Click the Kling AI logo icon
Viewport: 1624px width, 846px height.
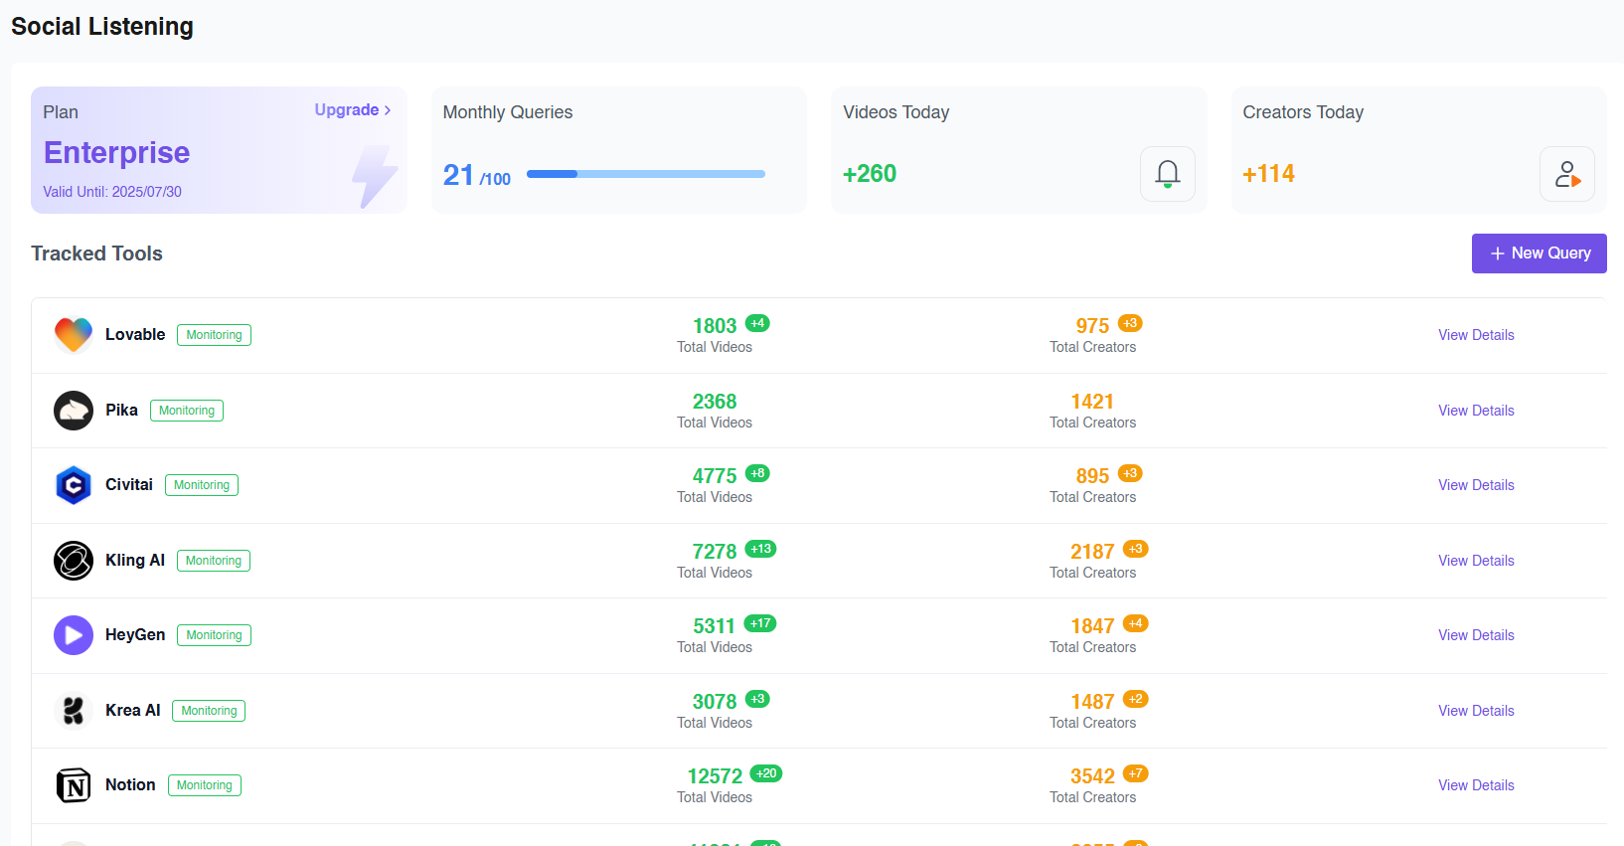tap(74, 561)
